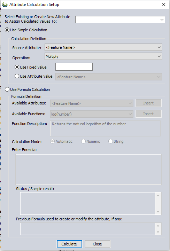Expand the Operation dropdown showing Multiply
Viewport: 170px width, 251px height.
103,56
